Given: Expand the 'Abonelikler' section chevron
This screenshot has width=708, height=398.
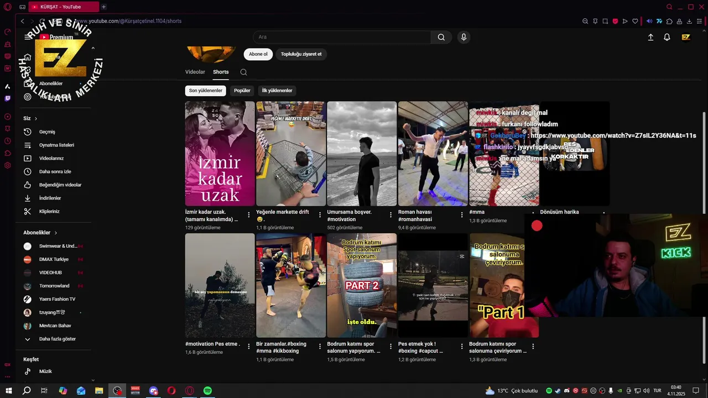Looking at the screenshot, I should click(x=55, y=233).
